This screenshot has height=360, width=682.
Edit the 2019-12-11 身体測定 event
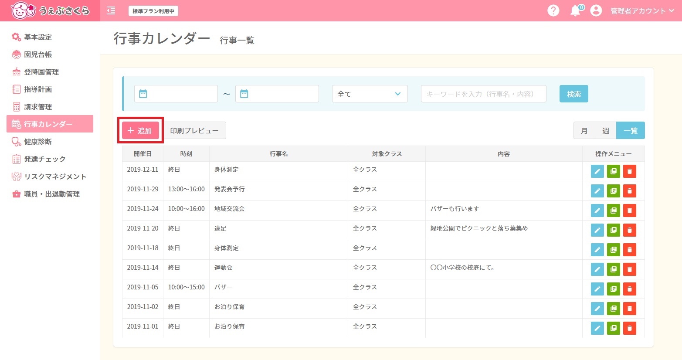[597, 171]
